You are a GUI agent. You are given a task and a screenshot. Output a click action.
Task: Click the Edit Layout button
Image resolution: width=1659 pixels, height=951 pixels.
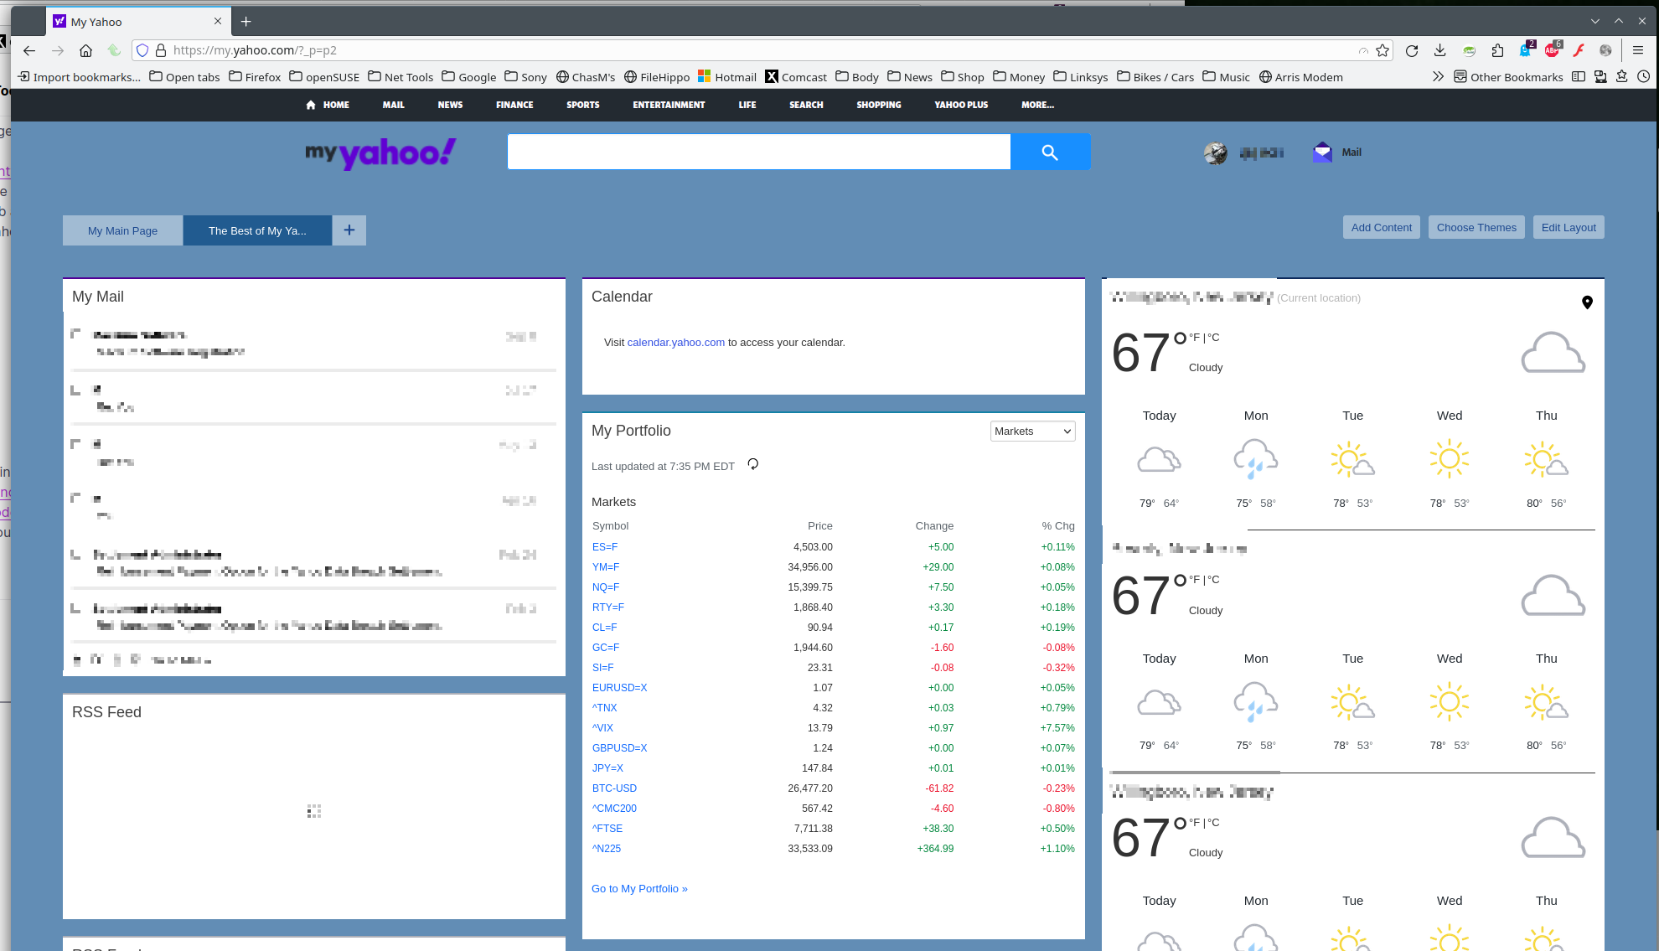(1569, 227)
